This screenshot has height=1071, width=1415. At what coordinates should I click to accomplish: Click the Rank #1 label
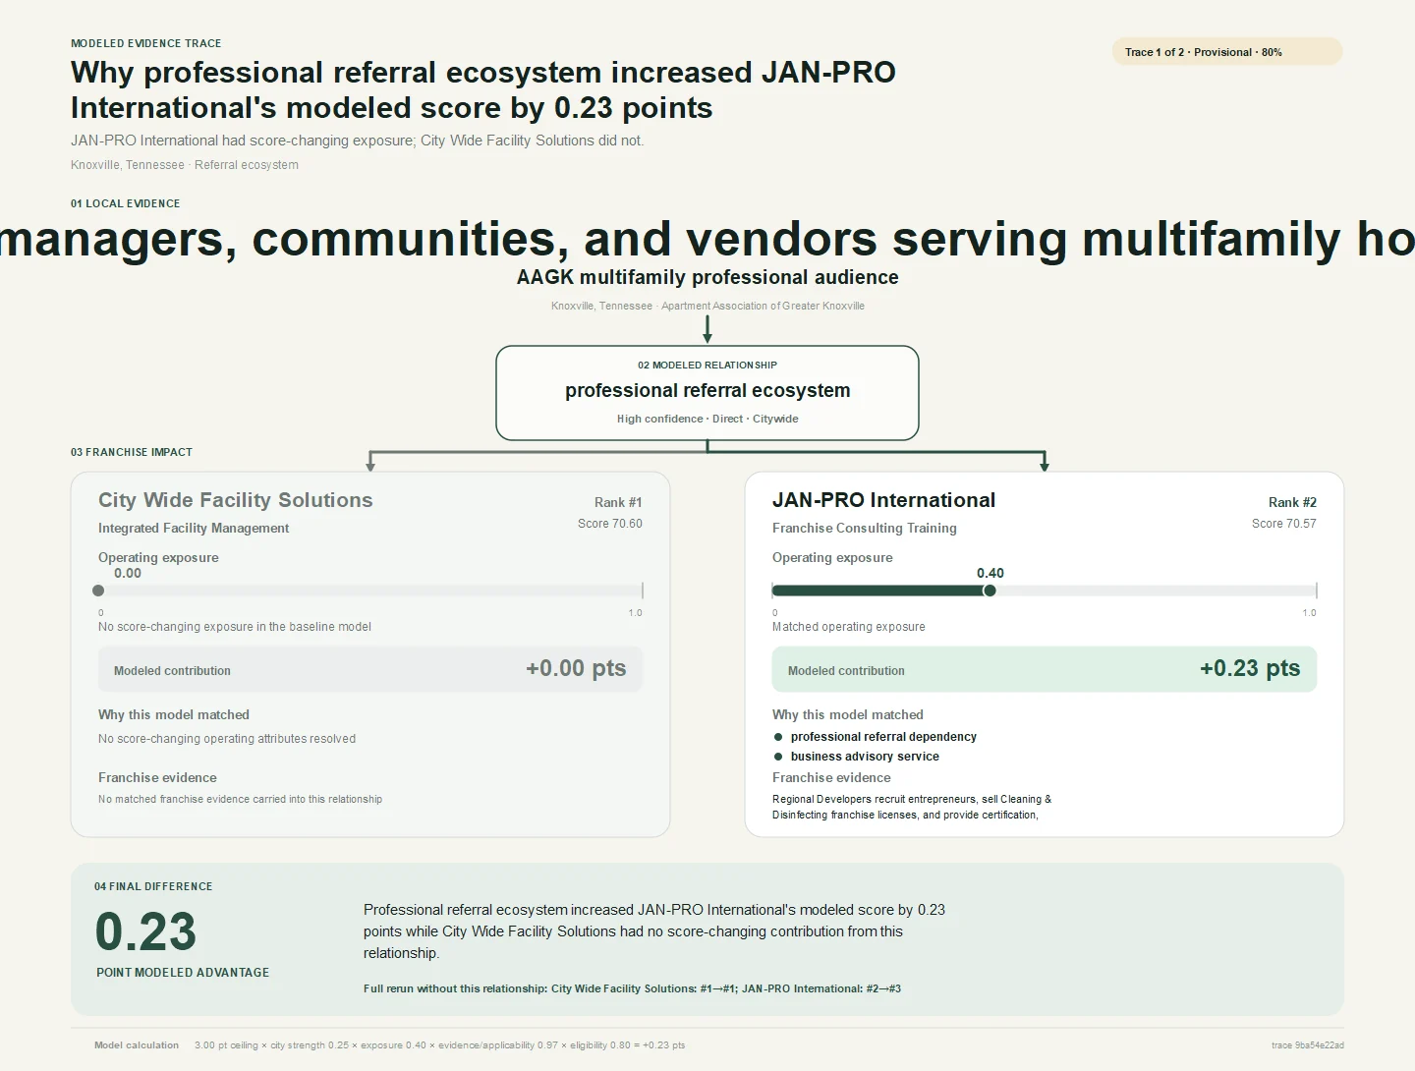coord(618,502)
